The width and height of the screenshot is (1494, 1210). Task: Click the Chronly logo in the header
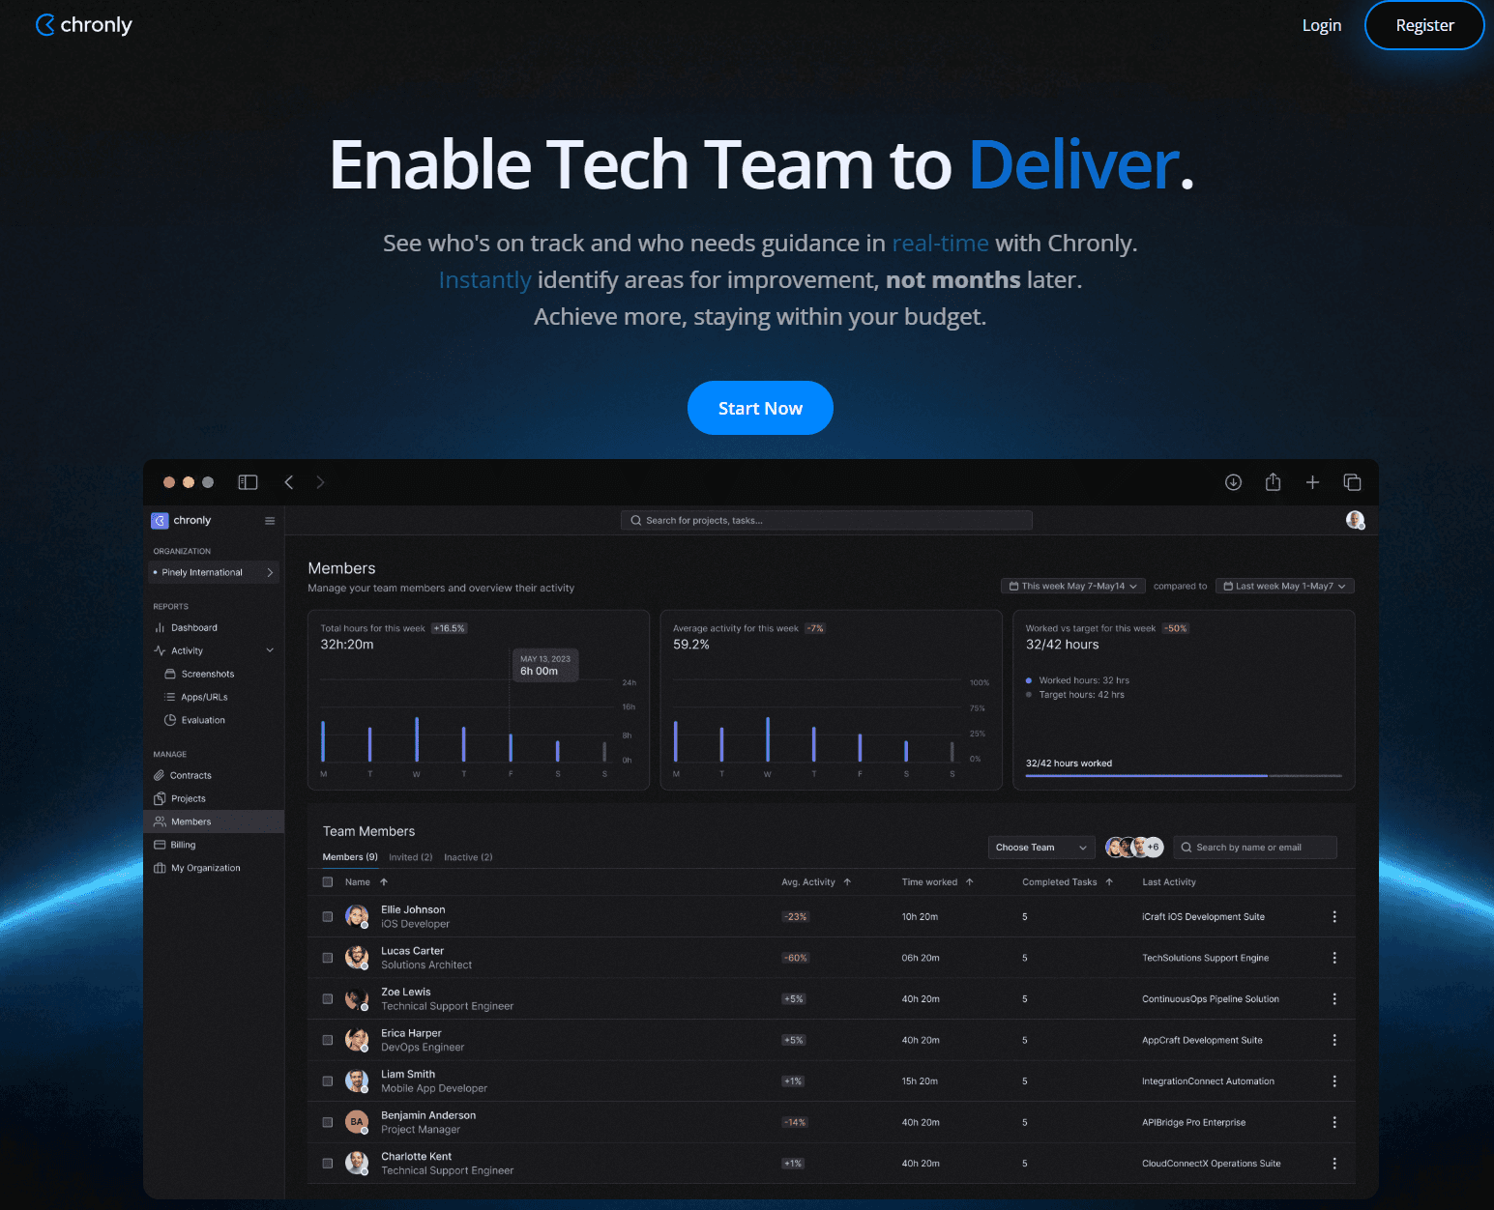pyautogui.click(x=84, y=25)
